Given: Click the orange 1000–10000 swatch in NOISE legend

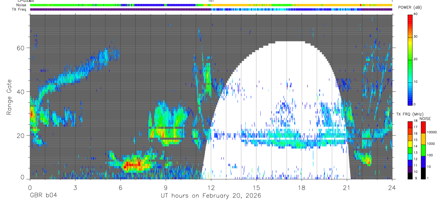Looking at the screenshot, I should pyautogui.click(x=423, y=139).
